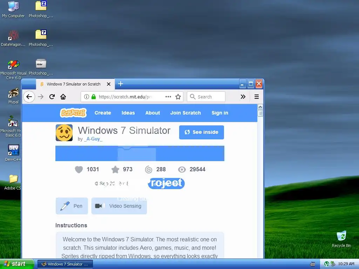
Task: Click Sign in
Action: (x=220, y=113)
